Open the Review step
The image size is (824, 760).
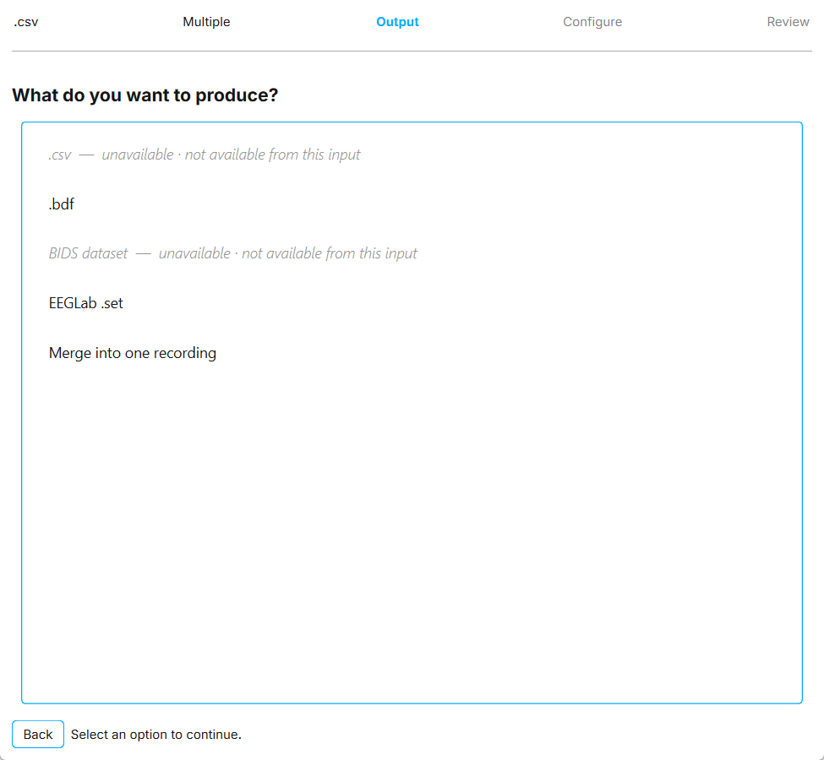(787, 22)
